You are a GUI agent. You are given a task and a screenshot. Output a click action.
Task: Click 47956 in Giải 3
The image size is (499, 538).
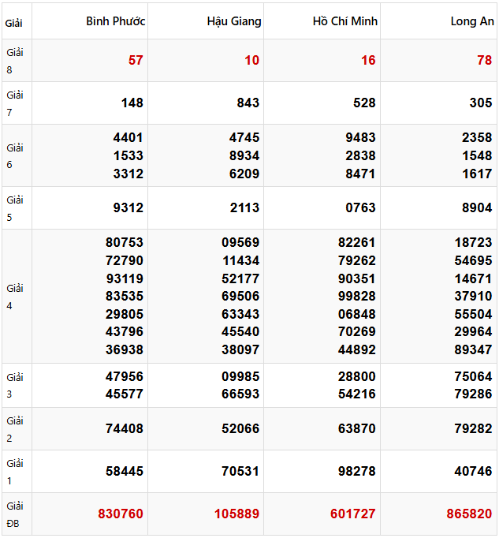(x=125, y=377)
